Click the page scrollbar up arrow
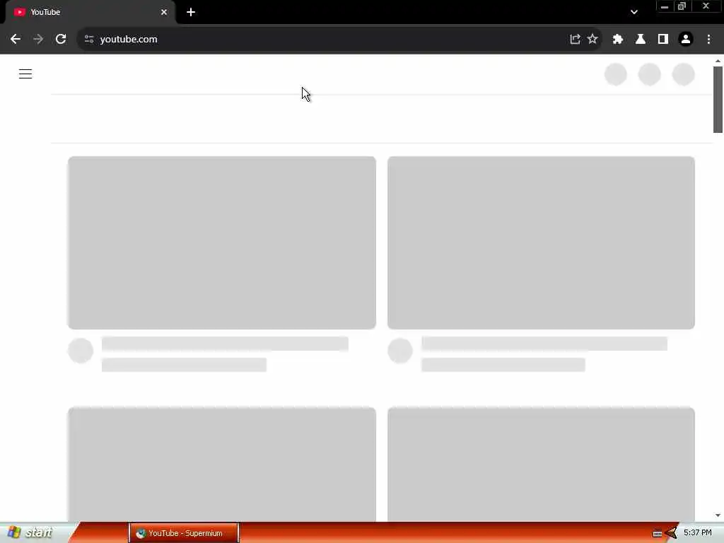Viewport: 724px width, 543px height. pos(718,61)
